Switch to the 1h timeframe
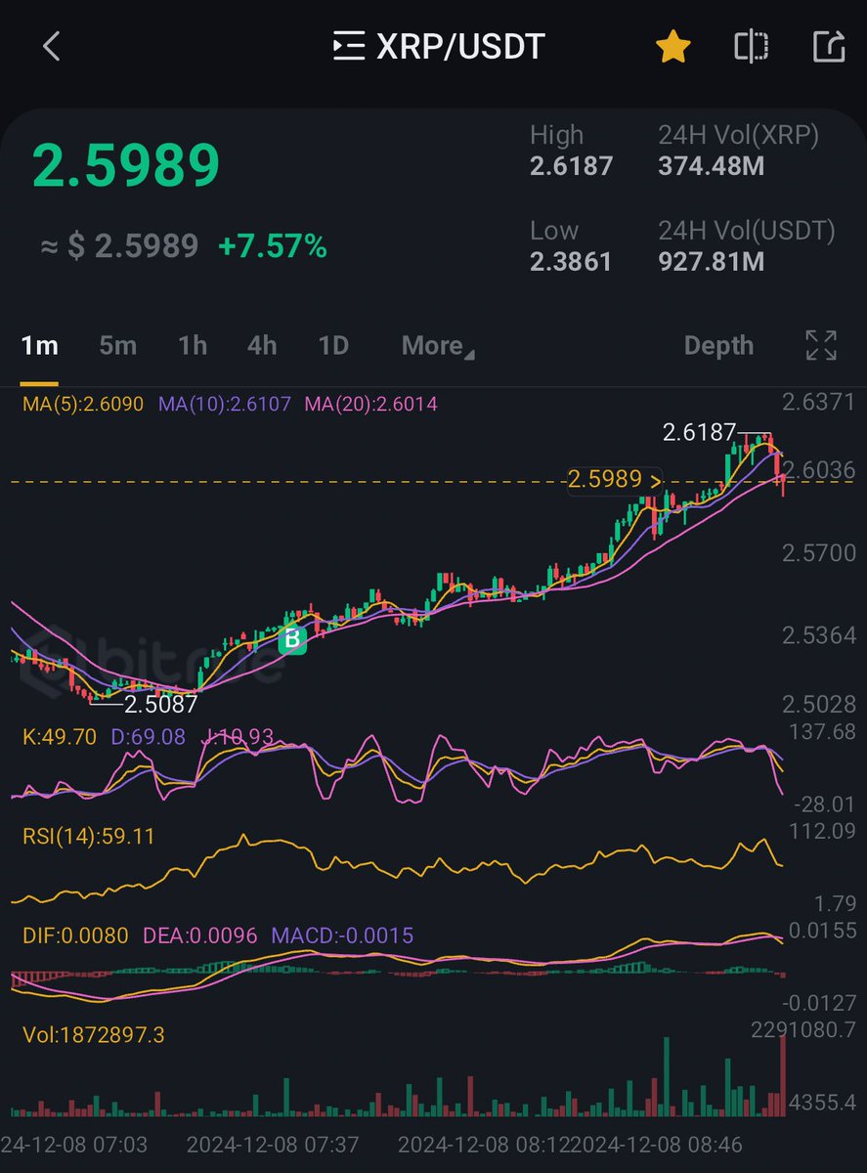 [x=193, y=345]
